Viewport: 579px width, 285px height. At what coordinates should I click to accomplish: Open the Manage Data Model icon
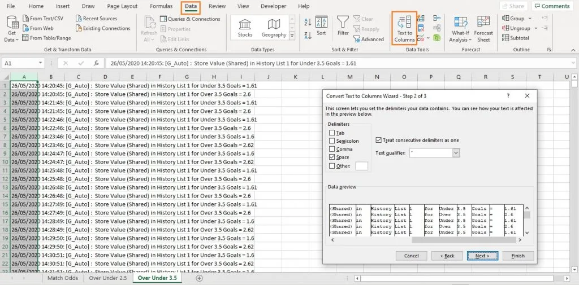click(x=437, y=38)
